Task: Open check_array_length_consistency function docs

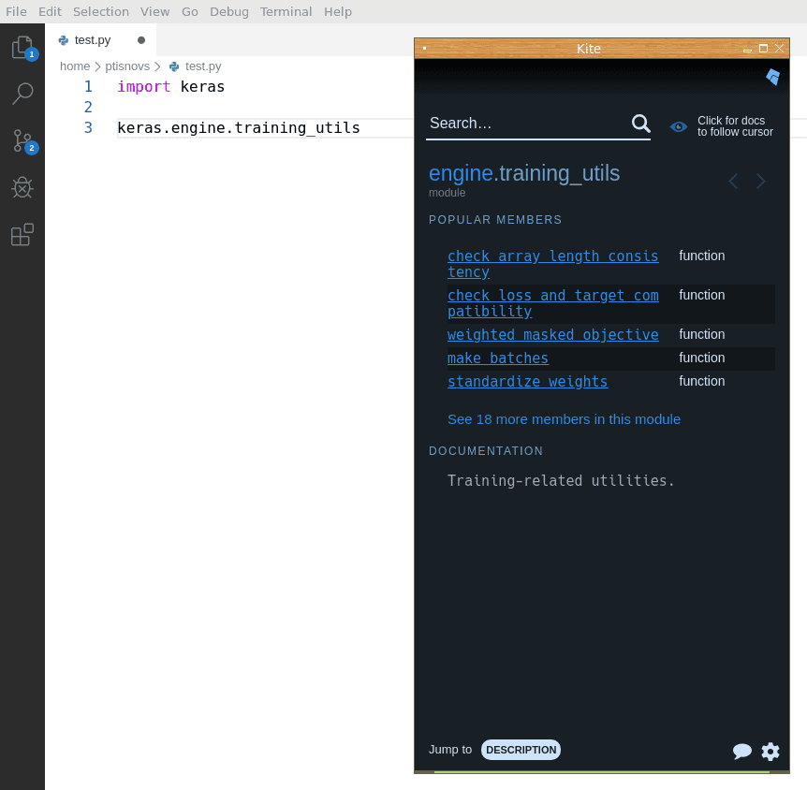Action: pyautogui.click(x=552, y=264)
